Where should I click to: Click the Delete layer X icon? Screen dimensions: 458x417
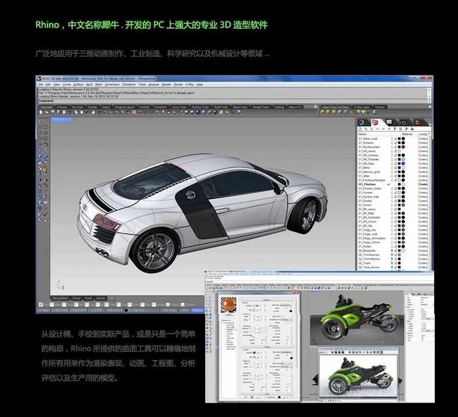(372, 129)
